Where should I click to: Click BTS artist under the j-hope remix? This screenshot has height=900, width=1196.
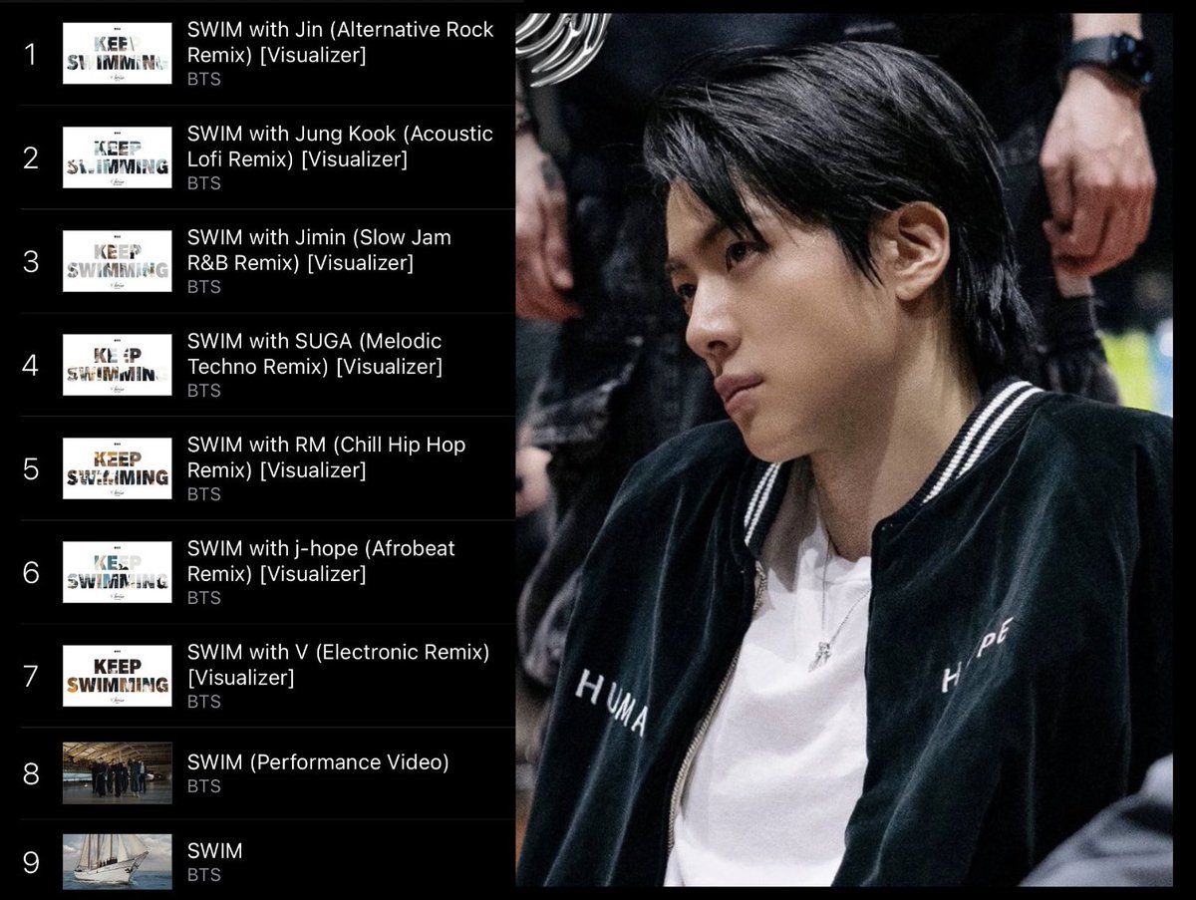pos(204,598)
